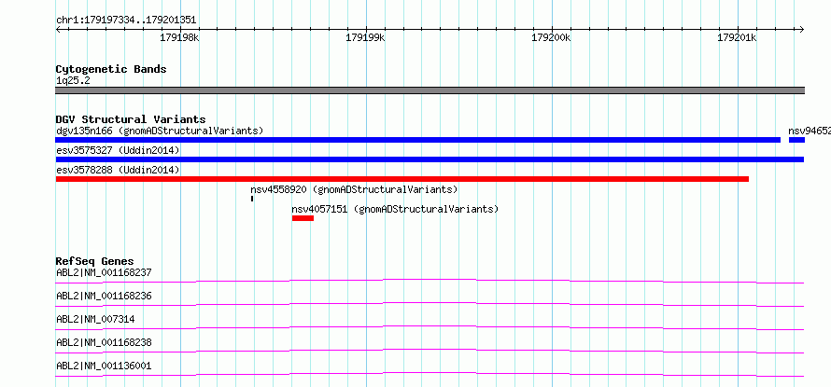Select the esv3575327 blue variant bar
The height and width of the screenshot is (387, 831).
click(430, 159)
